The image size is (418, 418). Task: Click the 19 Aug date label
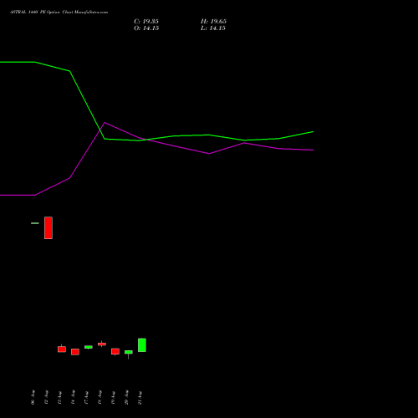click(113, 397)
